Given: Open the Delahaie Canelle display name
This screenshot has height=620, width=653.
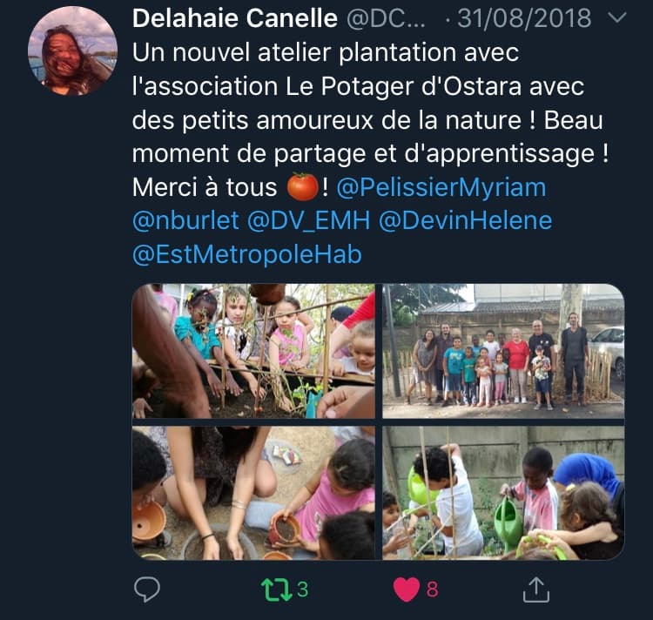Looking at the screenshot, I should [x=235, y=18].
